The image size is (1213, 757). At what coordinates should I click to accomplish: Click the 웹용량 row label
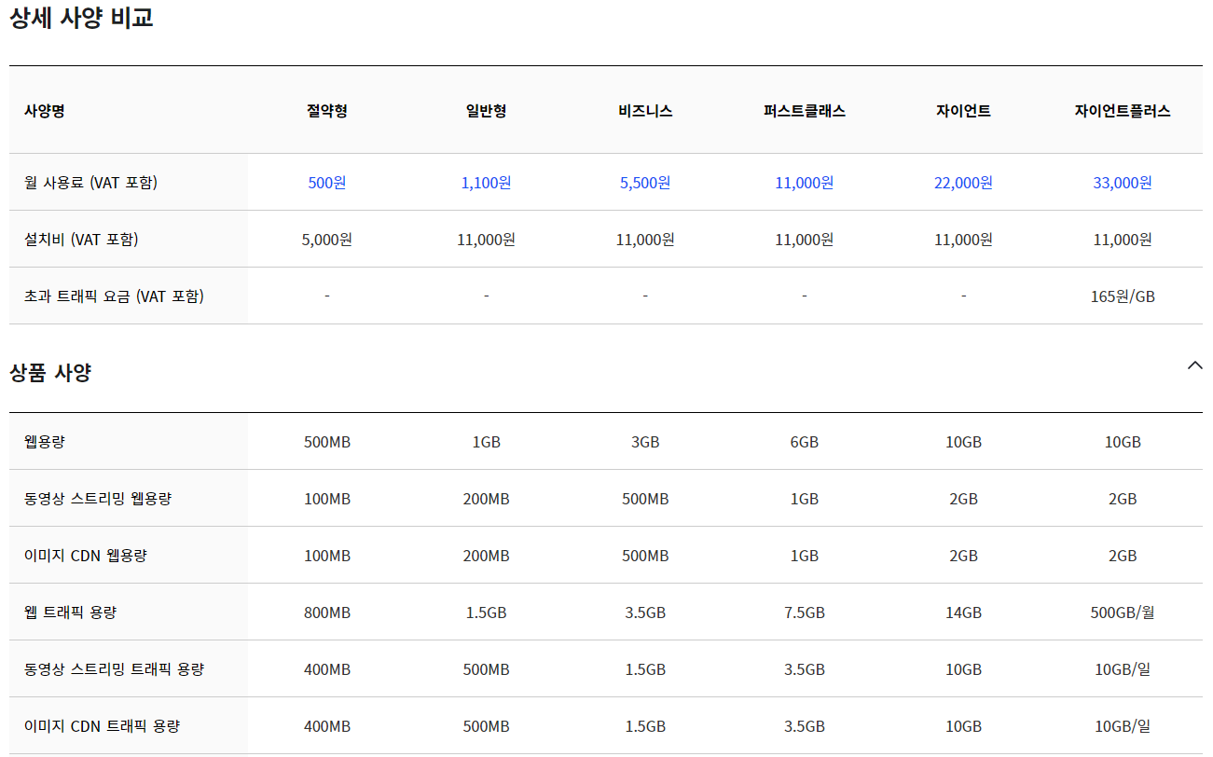pos(45,442)
